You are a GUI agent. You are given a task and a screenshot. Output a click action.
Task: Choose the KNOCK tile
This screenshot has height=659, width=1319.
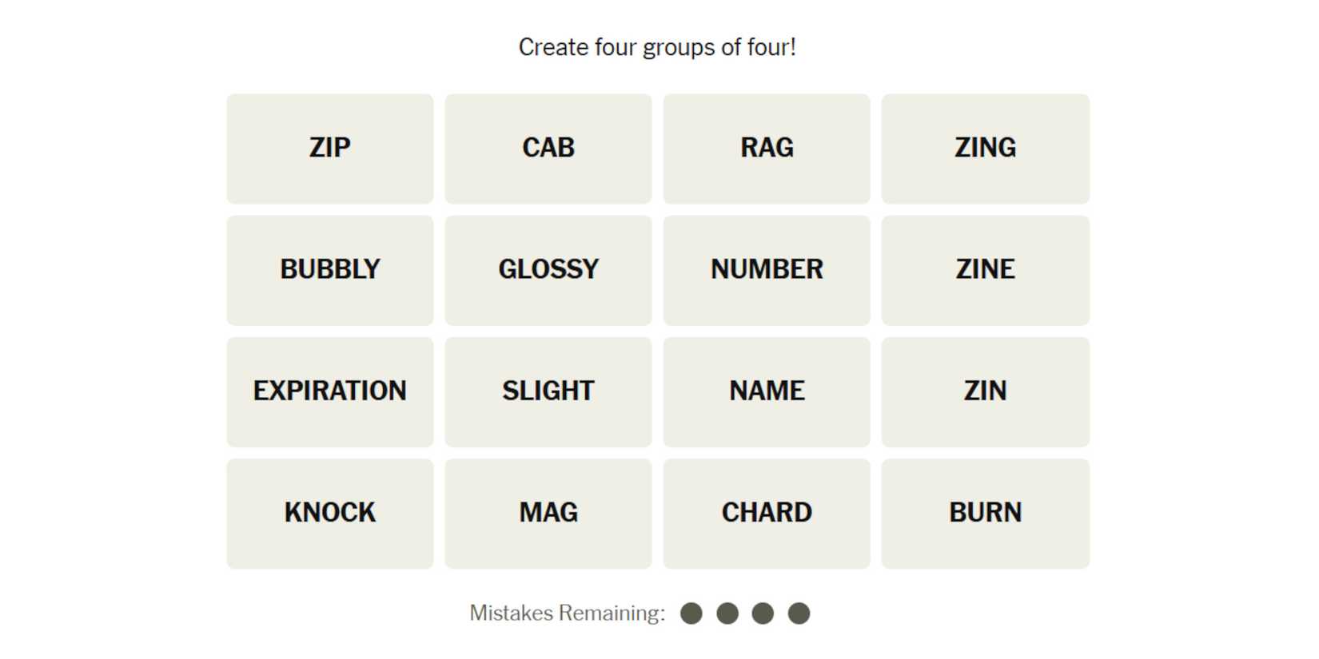(x=329, y=513)
